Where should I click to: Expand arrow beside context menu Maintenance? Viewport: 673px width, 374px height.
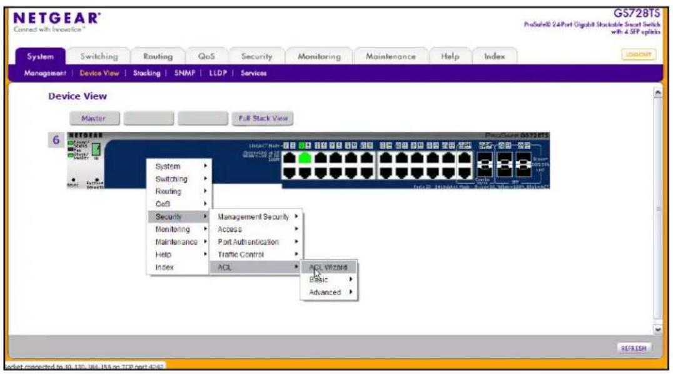(205, 242)
